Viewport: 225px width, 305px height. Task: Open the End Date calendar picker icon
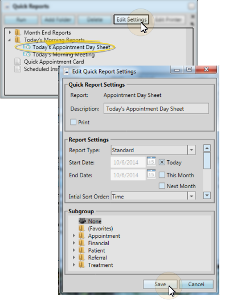tap(151, 174)
